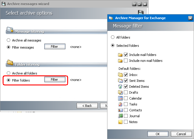Click the <none> text beside Filter folders
The width and height of the screenshot is (194, 139).
(x=76, y=80)
